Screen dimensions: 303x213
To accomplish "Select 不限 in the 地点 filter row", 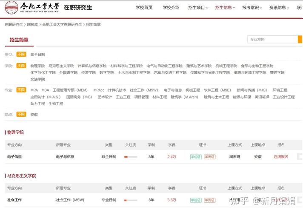I will point(21,114).
